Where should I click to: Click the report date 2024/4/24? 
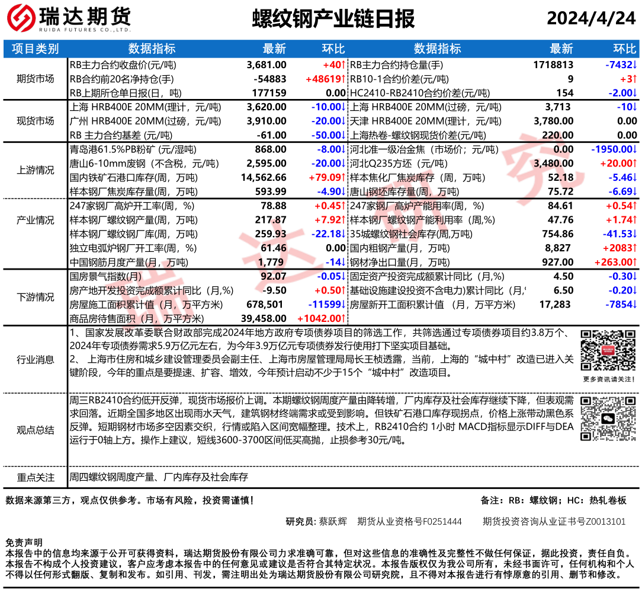tap(590, 19)
